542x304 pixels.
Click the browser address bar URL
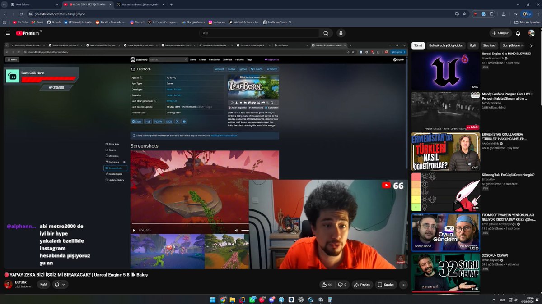tap(60, 14)
